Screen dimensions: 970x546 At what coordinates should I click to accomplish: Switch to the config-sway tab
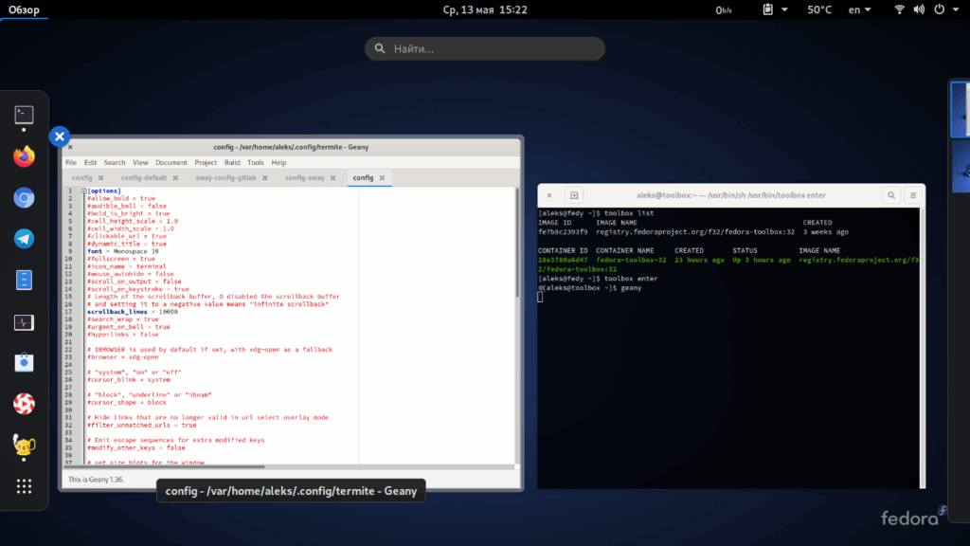[305, 177]
